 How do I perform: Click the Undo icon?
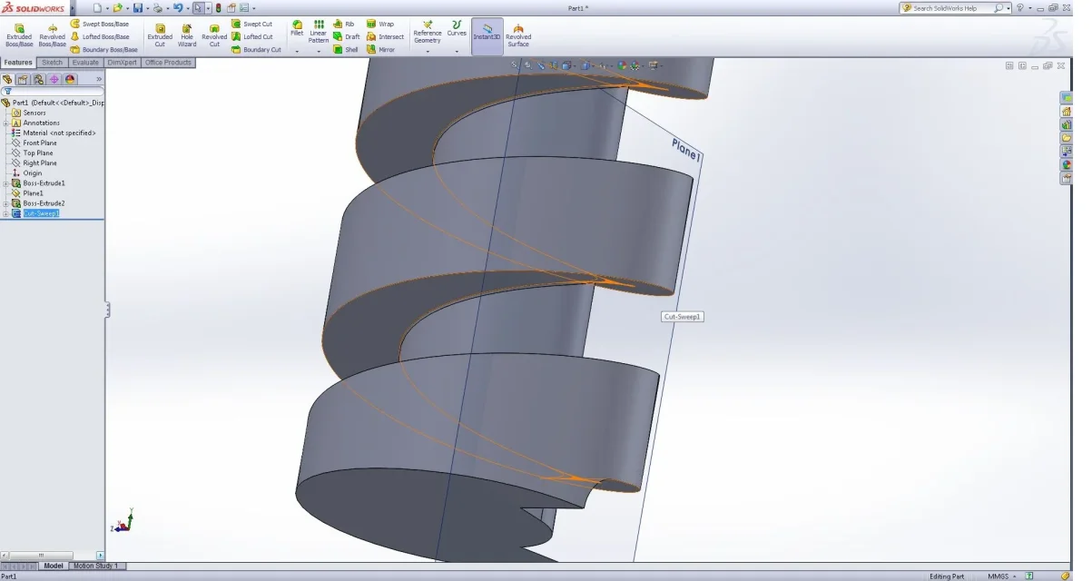[x=178, y=8]
